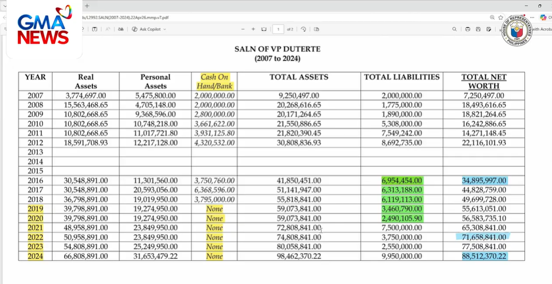This screenshot has height=284, width=552.
Task: Click cash value 6,368,596.00
Action: tap(215, 190)
